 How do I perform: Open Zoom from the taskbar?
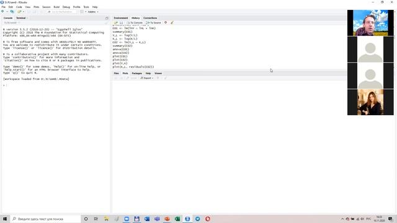pyautogui.click(x=127, y=219)
